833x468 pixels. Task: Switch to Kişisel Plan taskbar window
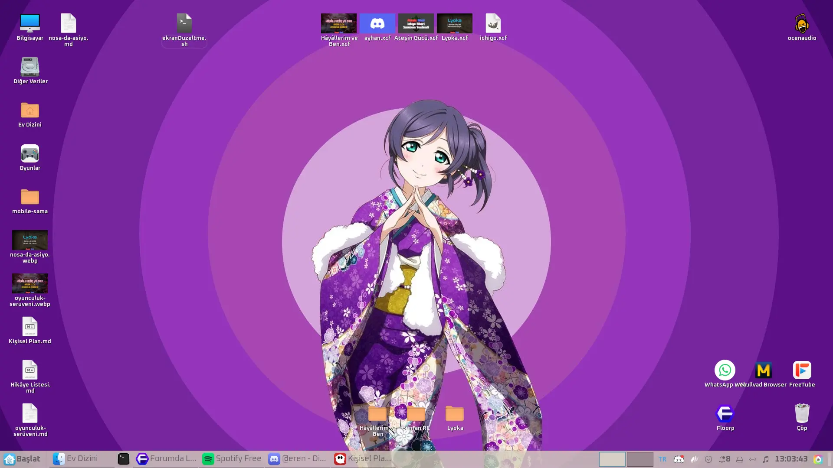click(x=364, y=459)
